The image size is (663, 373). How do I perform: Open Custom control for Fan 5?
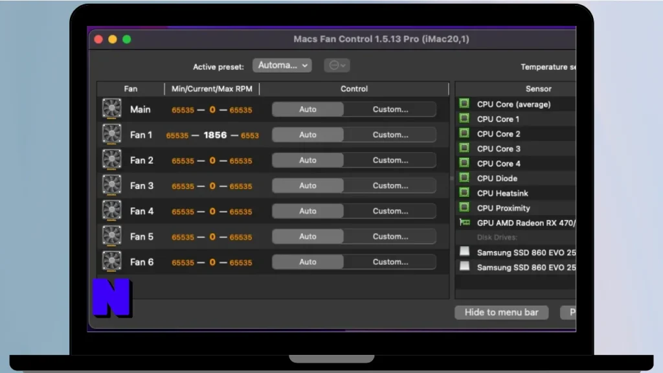click(390, 236)
